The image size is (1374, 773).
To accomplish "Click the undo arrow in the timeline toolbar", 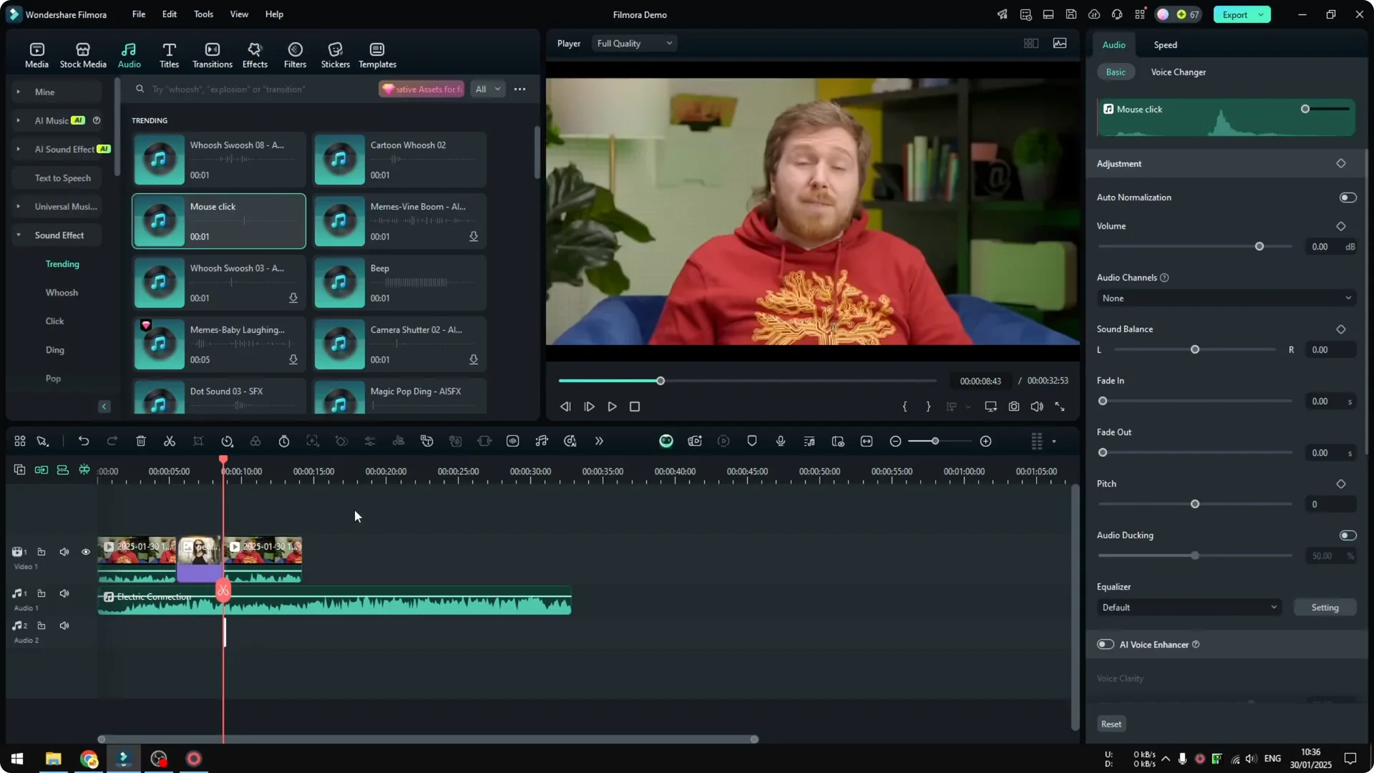I will pos(84,441).
